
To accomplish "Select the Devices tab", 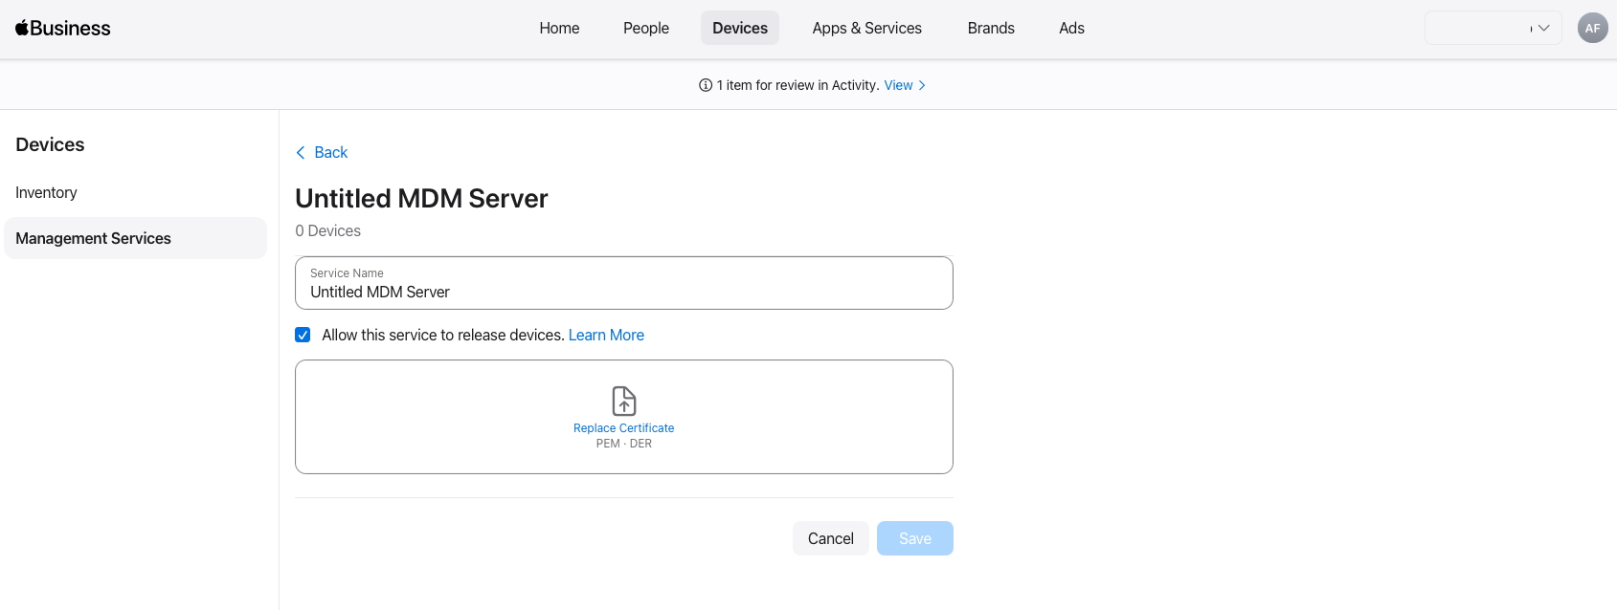I will (x=740, y=28).
